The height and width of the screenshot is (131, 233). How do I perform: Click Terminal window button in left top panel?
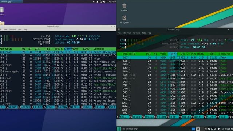[11, 1]
